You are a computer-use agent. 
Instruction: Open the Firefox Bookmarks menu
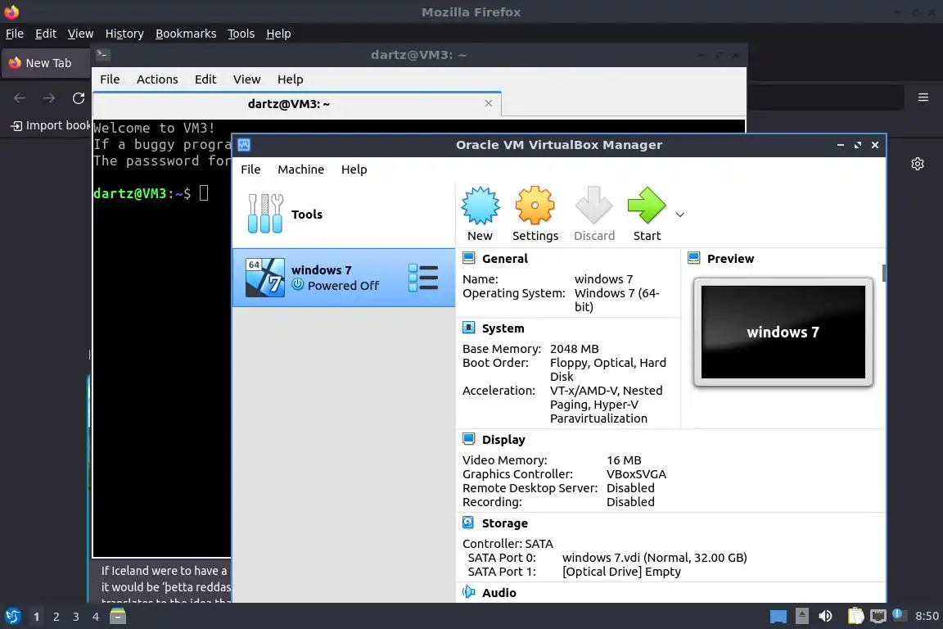[x=186, y=34]
